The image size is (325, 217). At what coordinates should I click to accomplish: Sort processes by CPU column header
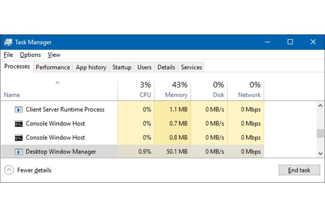145,95
